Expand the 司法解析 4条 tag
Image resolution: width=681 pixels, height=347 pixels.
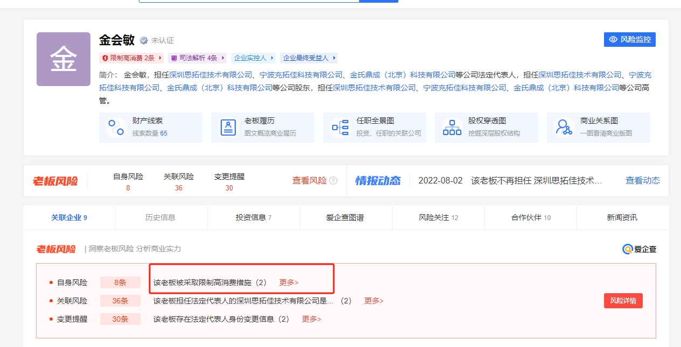[x=197, y=58]
